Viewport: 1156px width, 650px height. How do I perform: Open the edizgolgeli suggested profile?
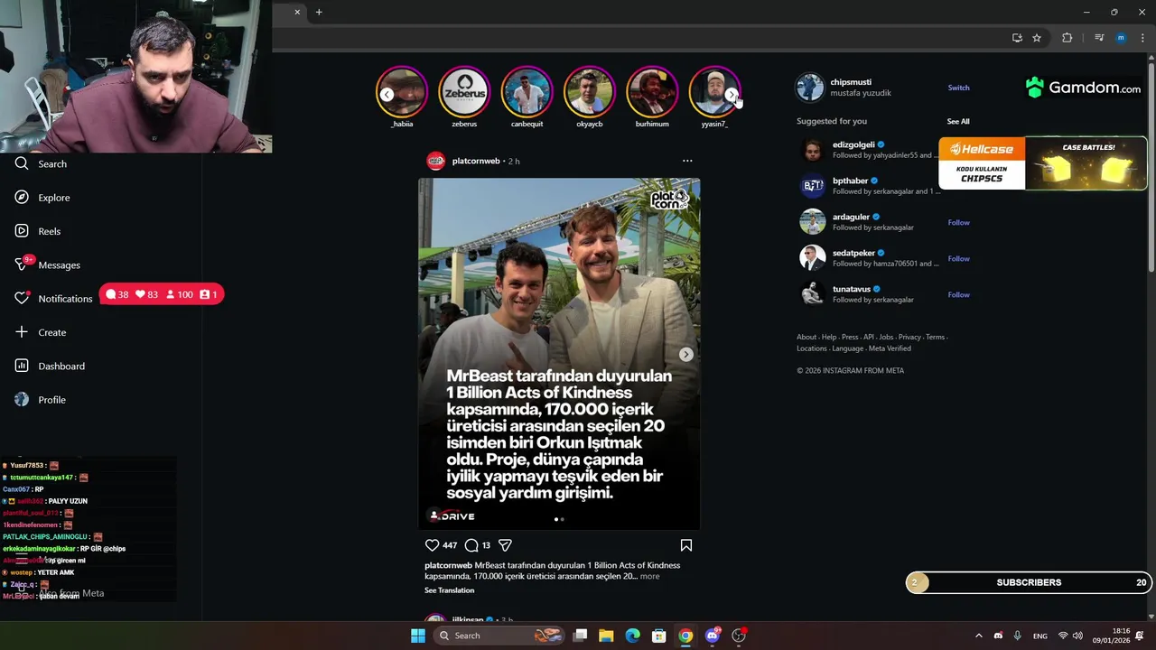pos(853,144)
